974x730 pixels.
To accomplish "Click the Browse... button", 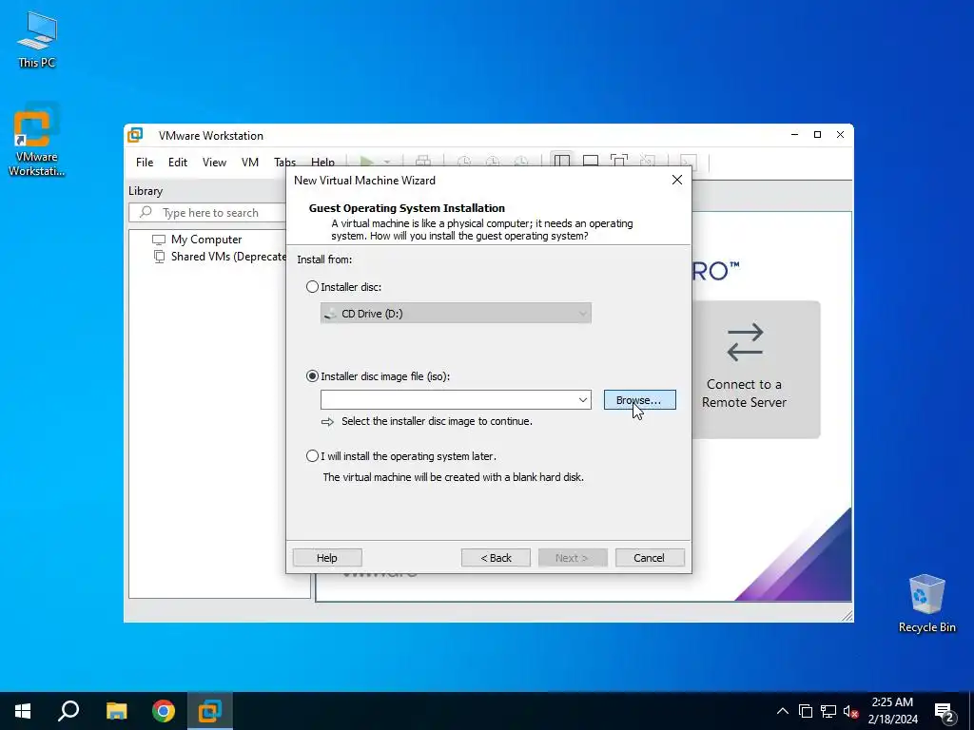I will coord(640,400).
